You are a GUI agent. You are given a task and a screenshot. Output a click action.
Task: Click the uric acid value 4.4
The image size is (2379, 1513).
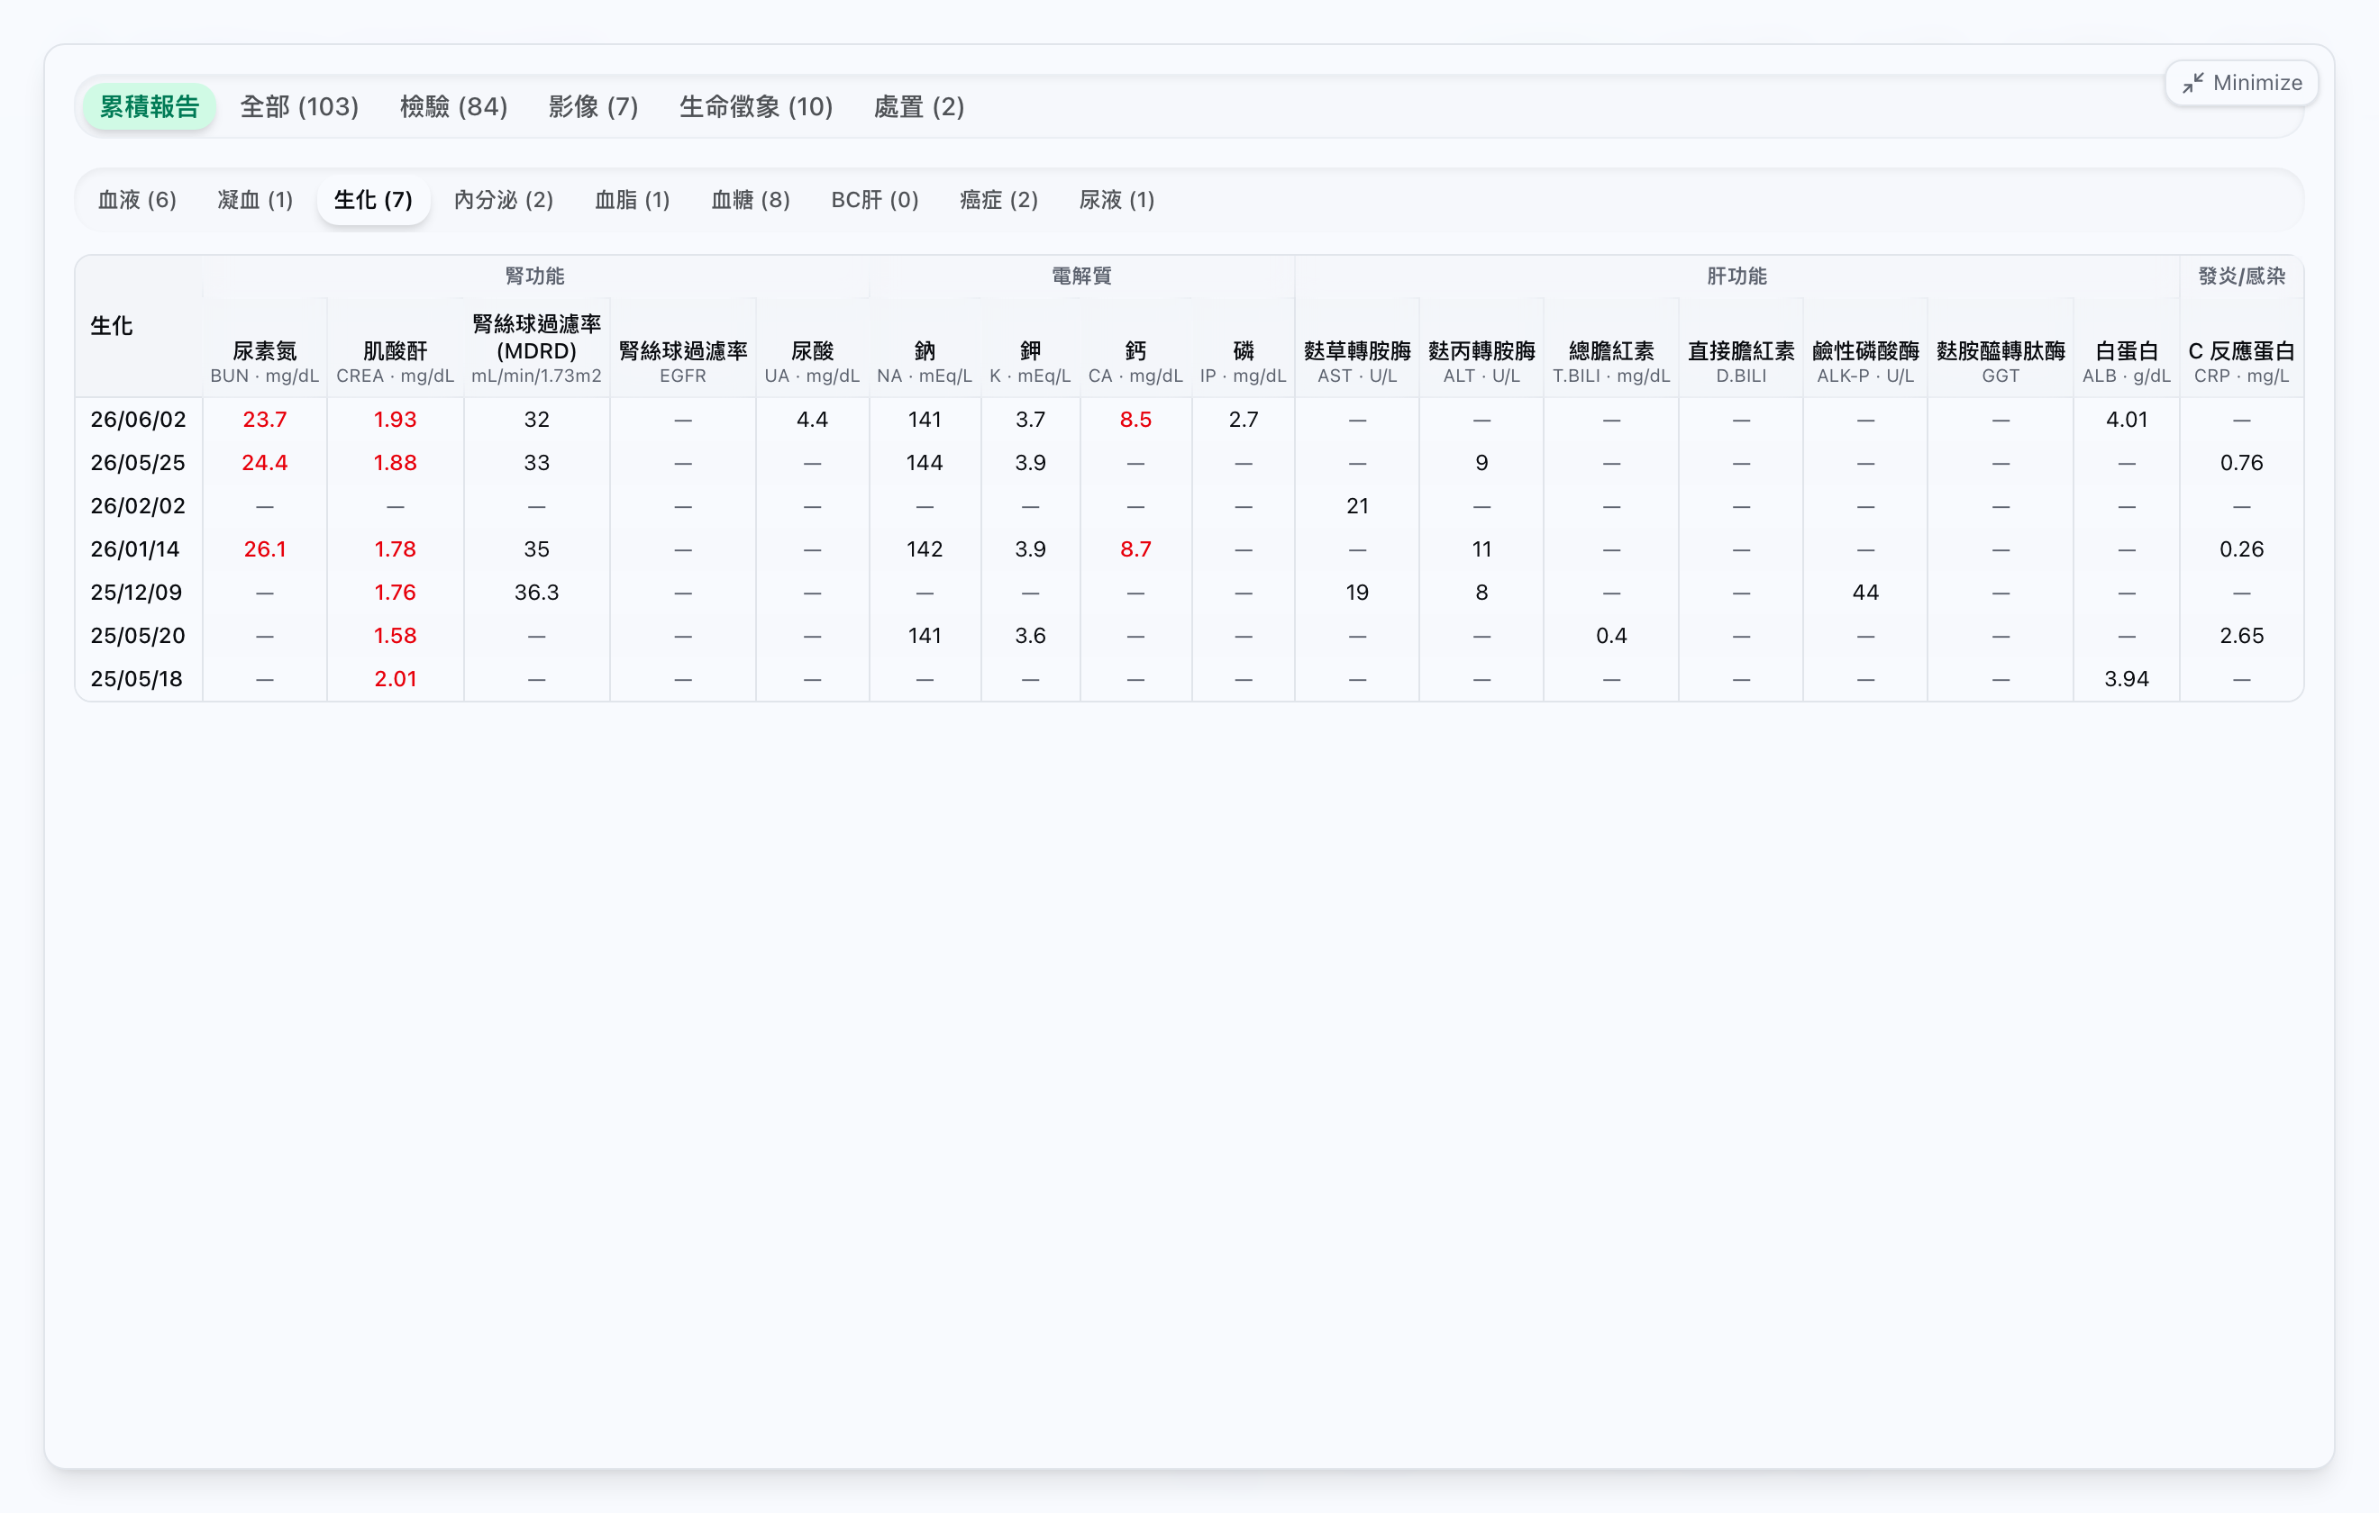[812, 420]
